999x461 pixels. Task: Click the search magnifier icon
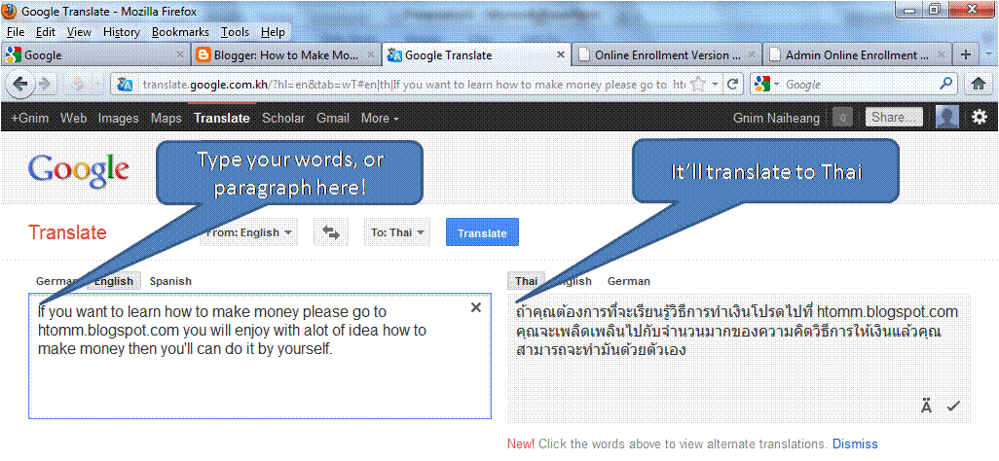pos(946,84)
